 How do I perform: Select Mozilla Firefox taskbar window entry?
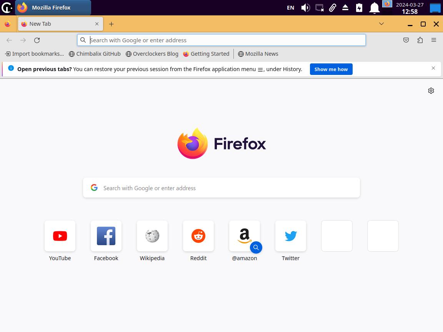coord(53,8)
